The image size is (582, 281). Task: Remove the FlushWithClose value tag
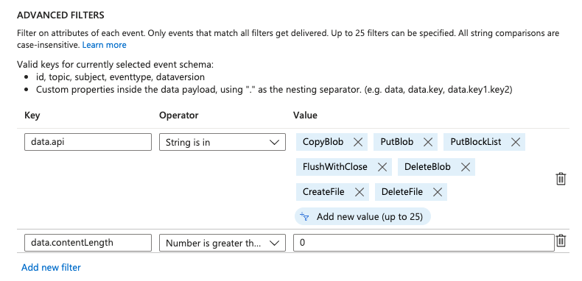click(x=382, y=167)
